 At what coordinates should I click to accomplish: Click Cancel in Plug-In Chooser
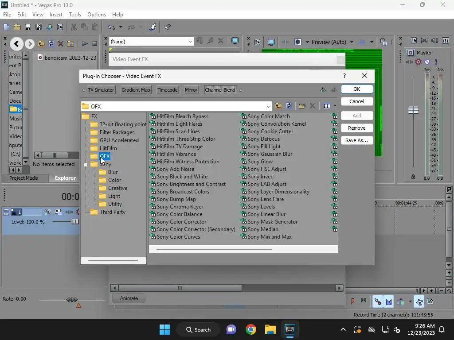pyautogui.click(x=357, y=101)
